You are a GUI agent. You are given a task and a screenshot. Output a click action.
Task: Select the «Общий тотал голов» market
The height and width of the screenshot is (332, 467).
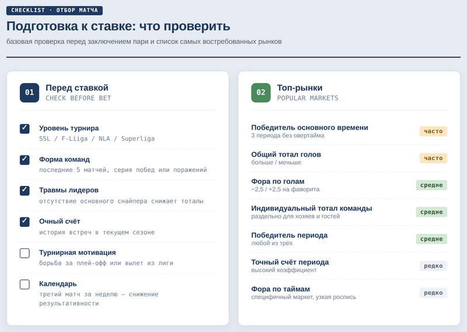(x=349, y=158)
